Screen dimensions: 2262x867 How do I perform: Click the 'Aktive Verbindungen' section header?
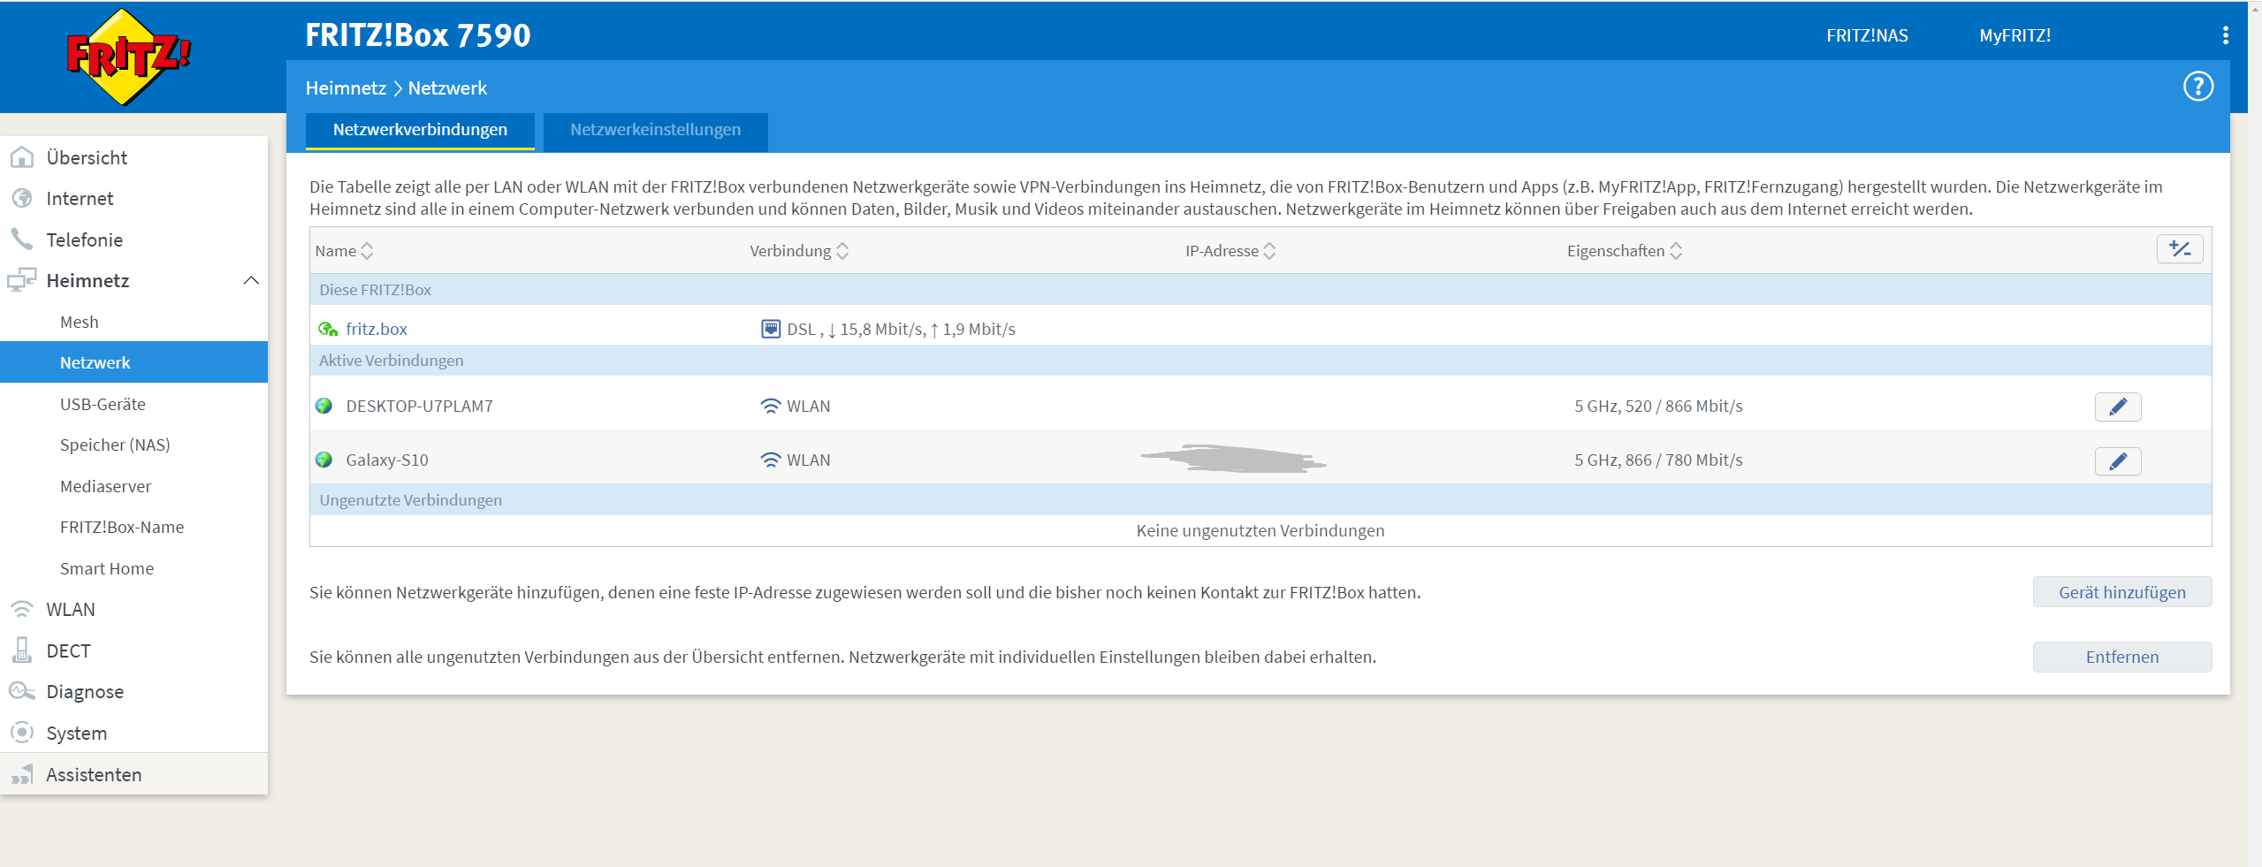tap(1260, 361)
